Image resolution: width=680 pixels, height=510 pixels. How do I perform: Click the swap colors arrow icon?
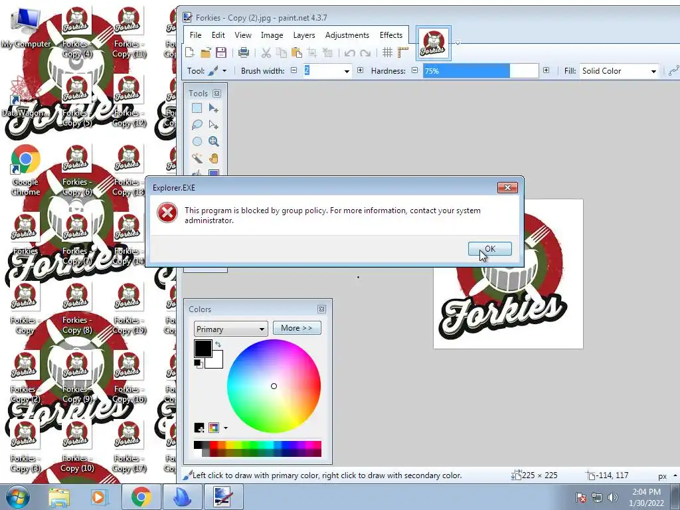coord(218,345)
